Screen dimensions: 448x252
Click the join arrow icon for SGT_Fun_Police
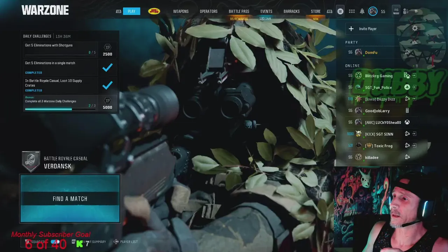click(414, 87)
